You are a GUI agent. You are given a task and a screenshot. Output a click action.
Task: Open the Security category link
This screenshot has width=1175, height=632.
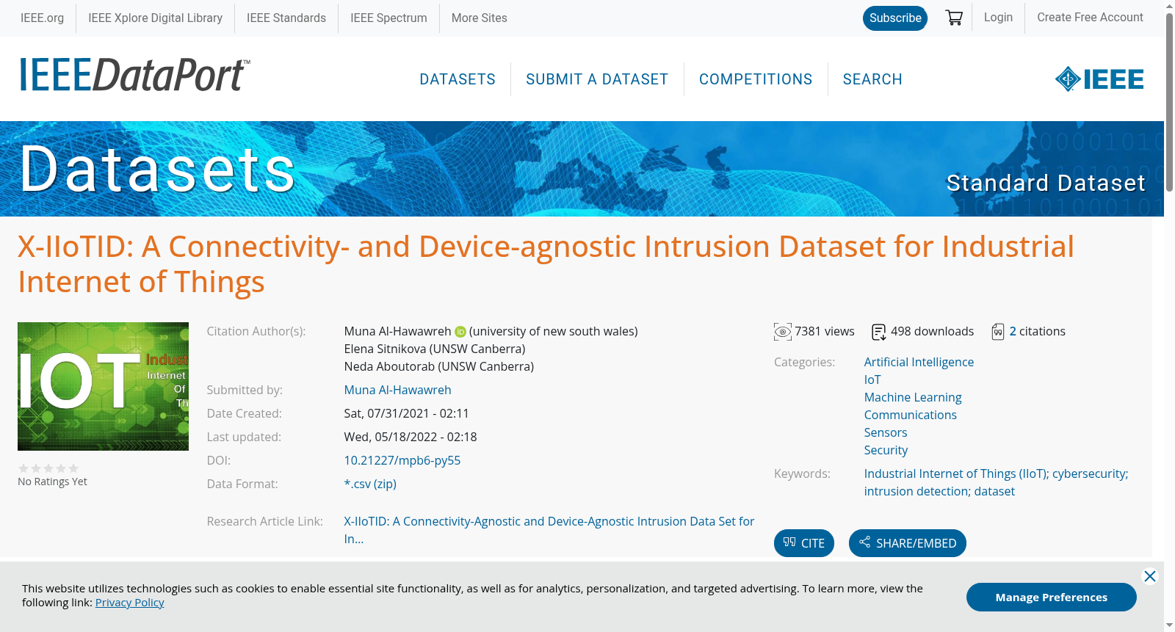click(886, 451)
